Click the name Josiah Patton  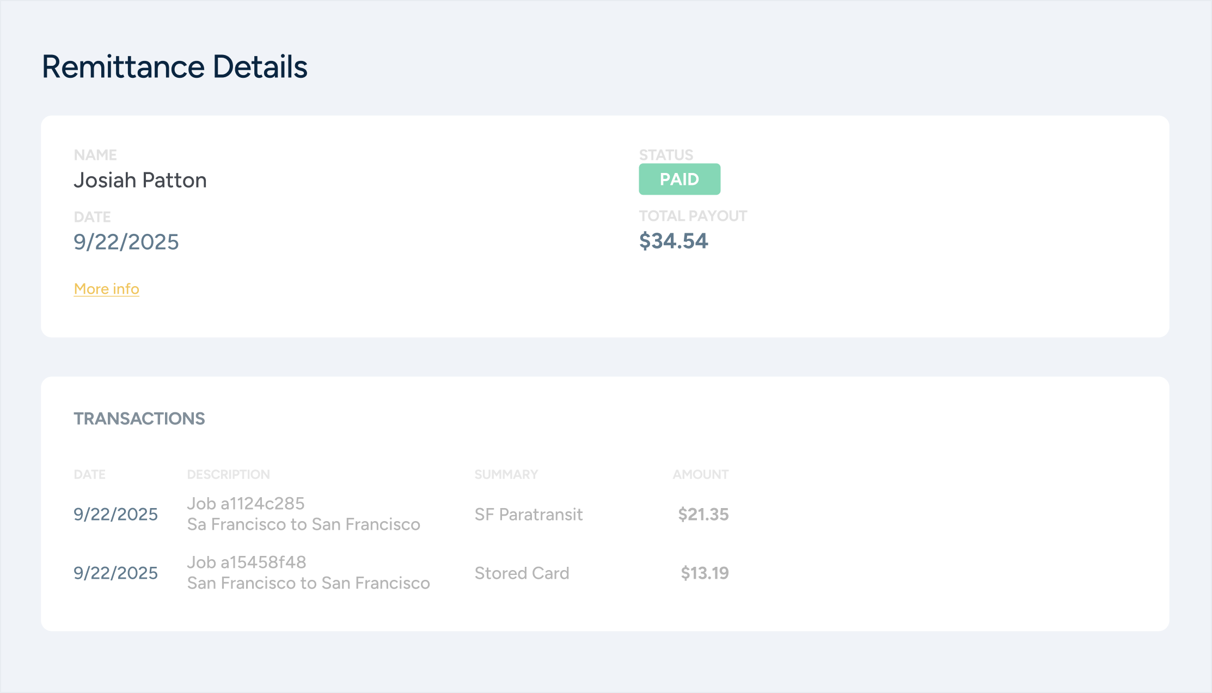click(140, 180)
